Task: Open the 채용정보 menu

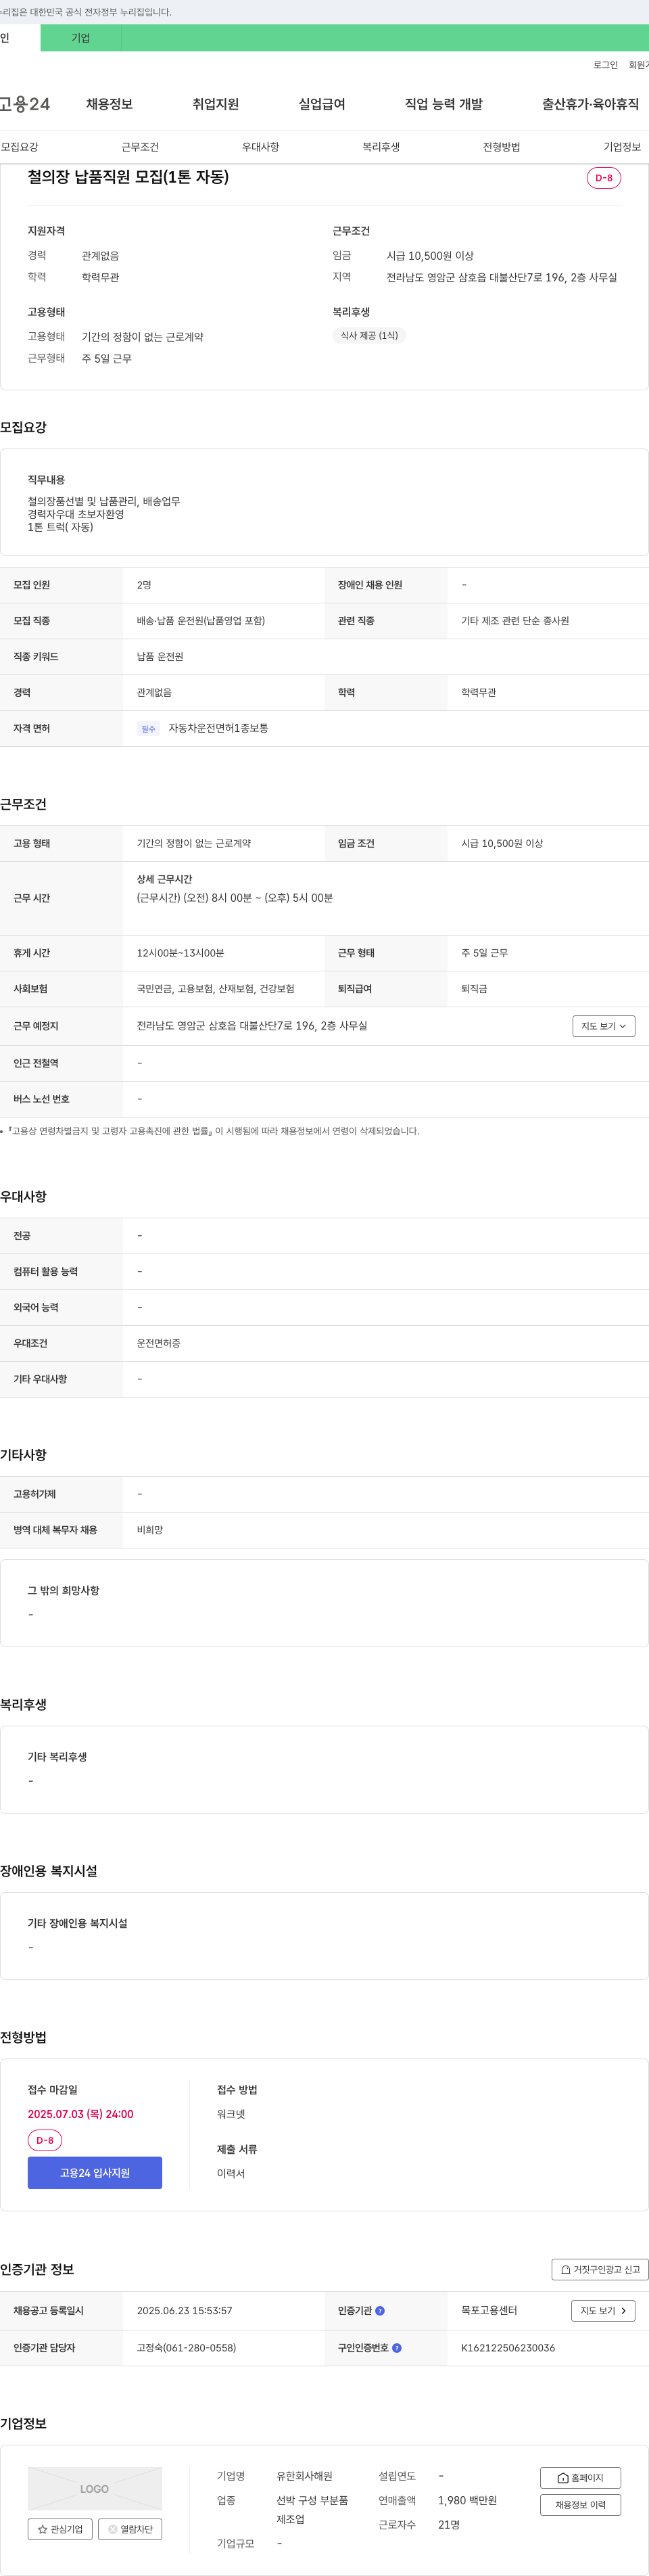Action: point(109,104)
